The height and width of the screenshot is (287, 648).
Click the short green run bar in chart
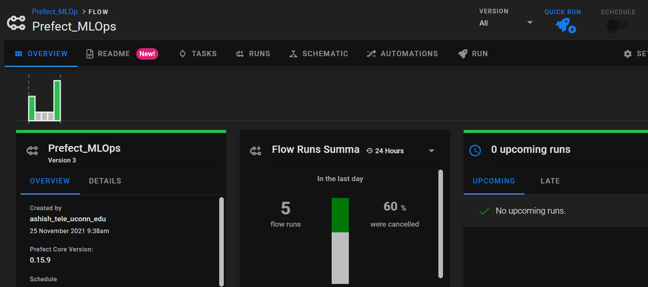pos(32,108)
